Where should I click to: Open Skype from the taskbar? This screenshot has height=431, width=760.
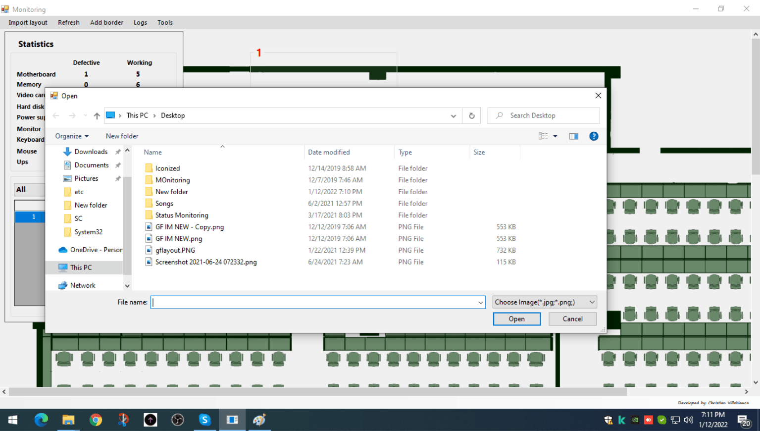tap(204, 420)
